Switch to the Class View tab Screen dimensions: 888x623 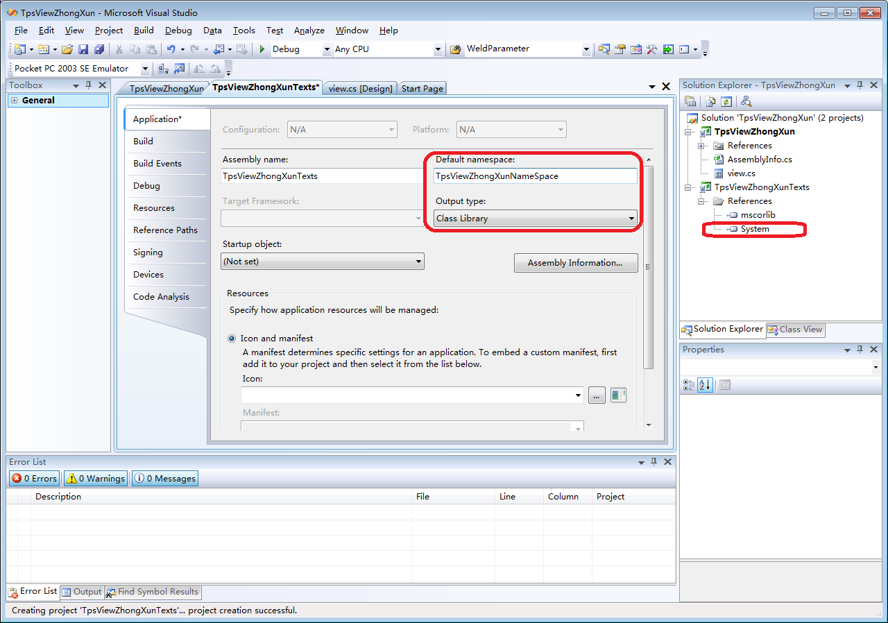tap(795, 330)
